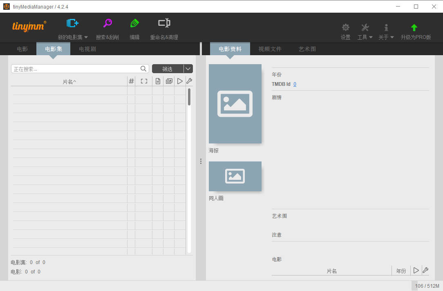Image resolution: width=443 pixels, height=291 pixels.
Task: Open the 艺术图 tab
Action: [x=307, y=49]
